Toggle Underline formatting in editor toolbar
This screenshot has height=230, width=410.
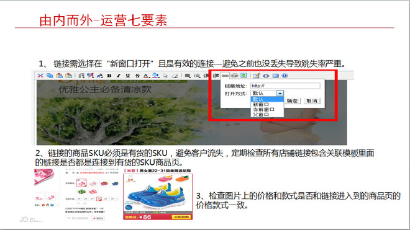[x=128, y=76]
